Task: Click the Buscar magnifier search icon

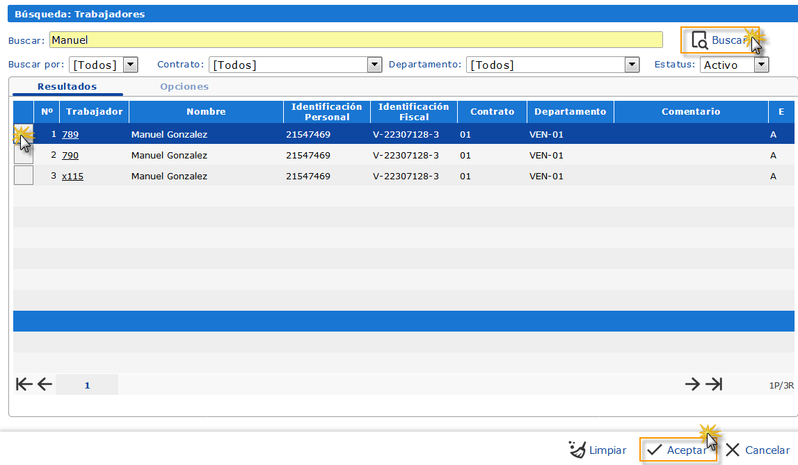Action: [699, 41]
